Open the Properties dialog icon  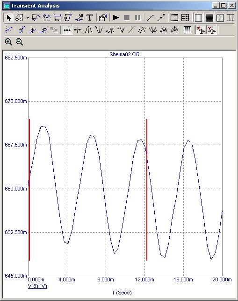[103, 18]
